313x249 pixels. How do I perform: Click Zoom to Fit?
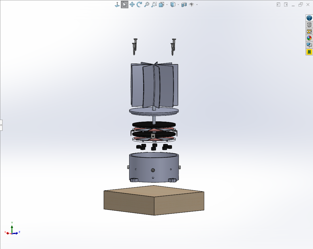(146, 4)
